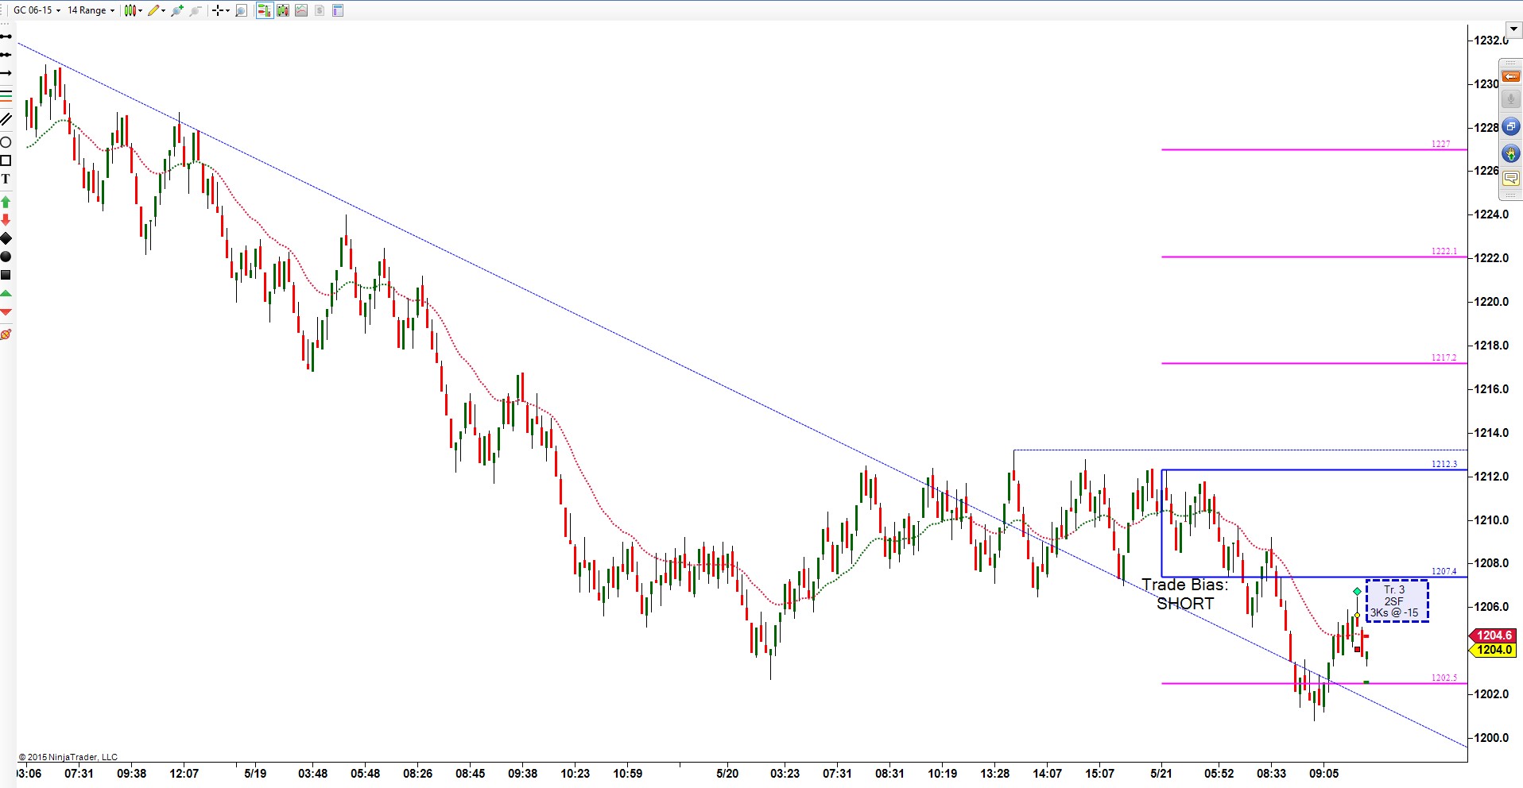Click the remove drawing objects icon
The height and width of the screenshot is (788, 1523).
coord(6,334)
